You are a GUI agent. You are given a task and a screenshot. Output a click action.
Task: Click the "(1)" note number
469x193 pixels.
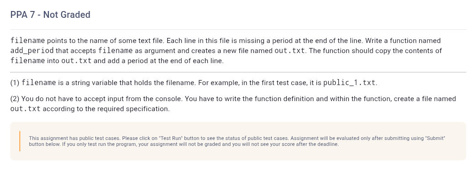[15, 83]
